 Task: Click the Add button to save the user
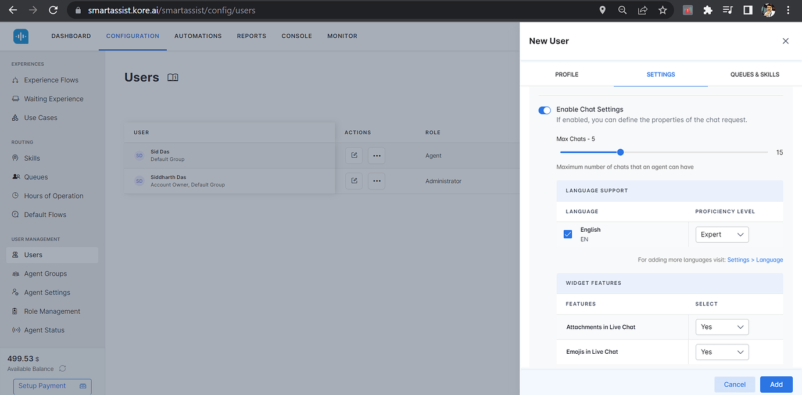click(776, 384)
